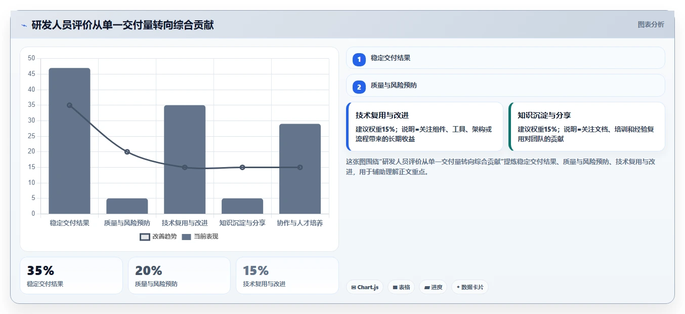Click the 图表分析 label in header
The image size is (685, 314).
coord(651,24)
